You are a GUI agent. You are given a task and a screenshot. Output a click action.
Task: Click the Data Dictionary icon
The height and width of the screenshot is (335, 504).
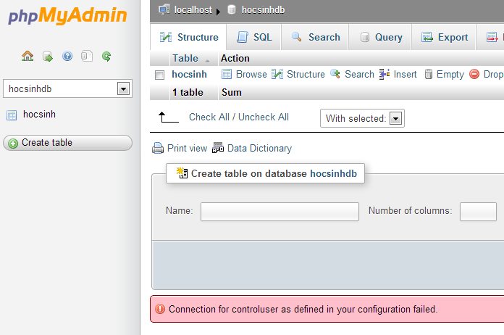(218, 148)
